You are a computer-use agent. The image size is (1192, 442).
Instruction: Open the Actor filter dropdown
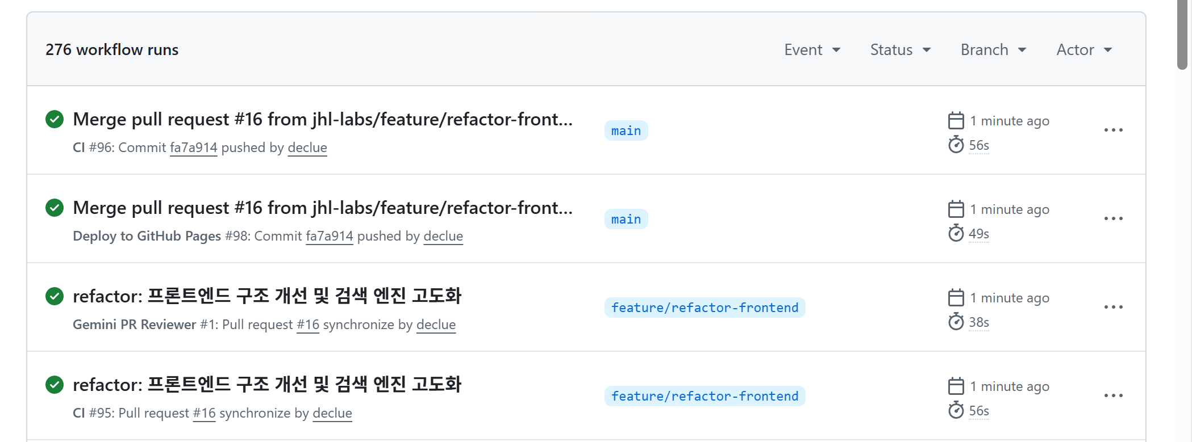[x=1083, y=50]
